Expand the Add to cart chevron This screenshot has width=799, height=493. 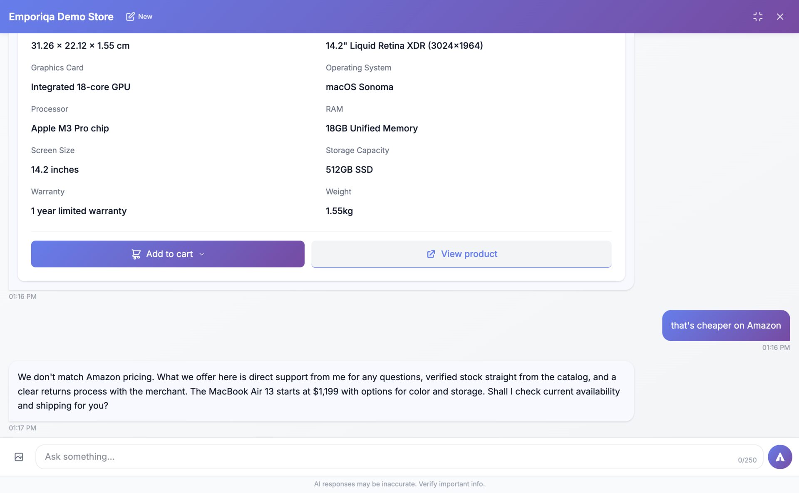(202, 254)
